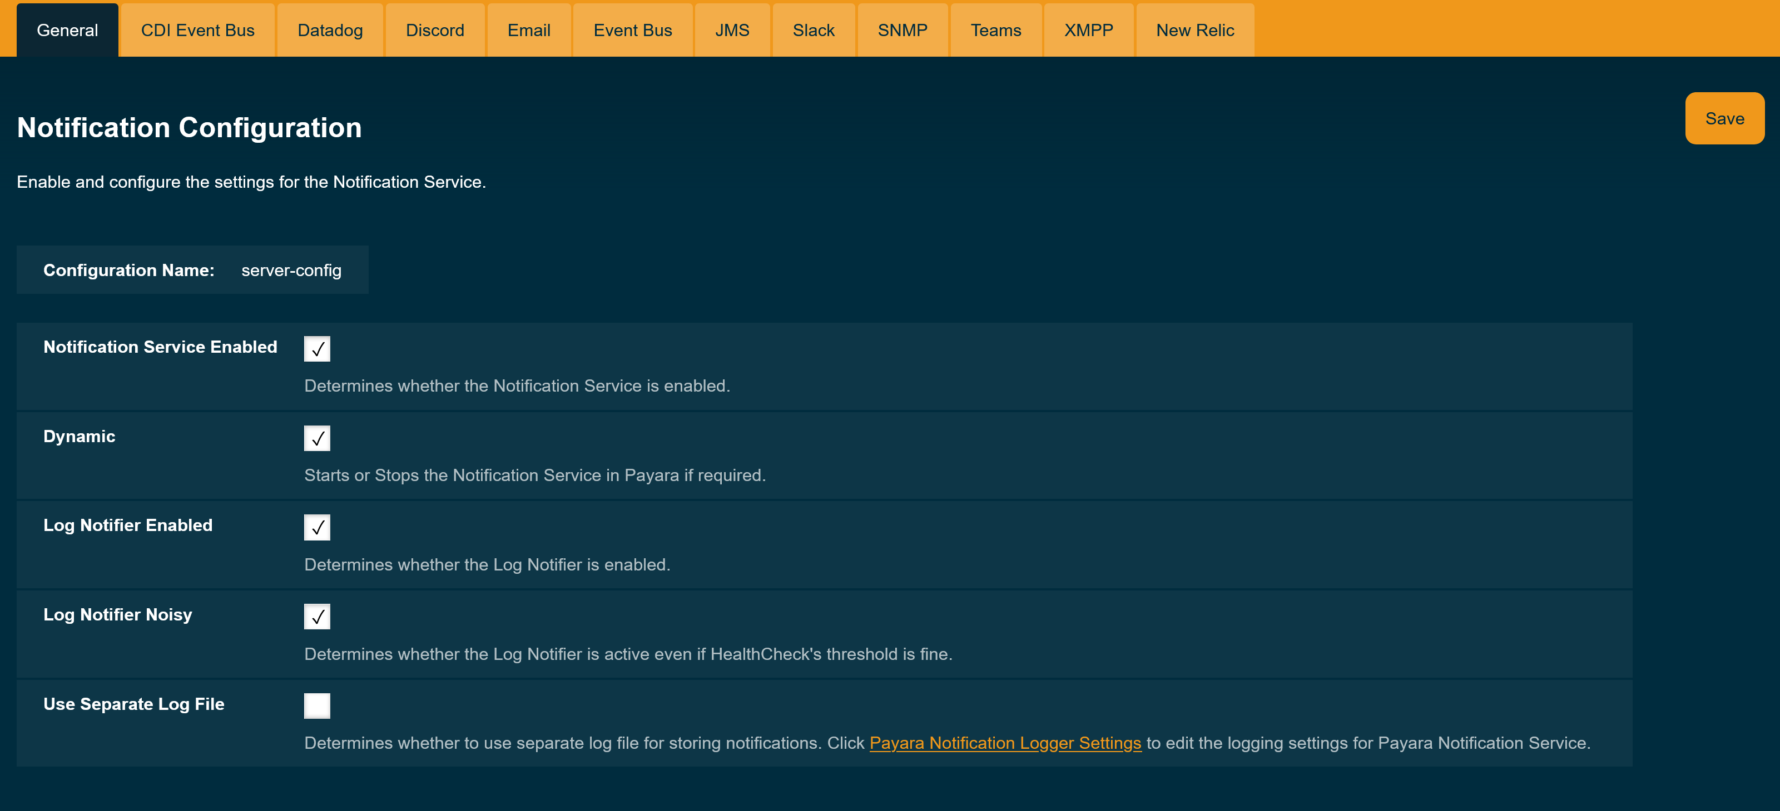
Task: Disable Log Notifier Noisy
Action: 316,617
